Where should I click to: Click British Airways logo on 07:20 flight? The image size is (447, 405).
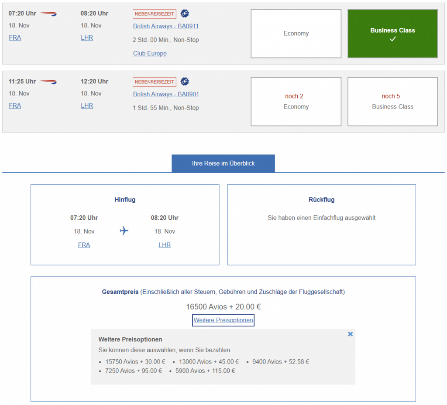pos(48,14)
